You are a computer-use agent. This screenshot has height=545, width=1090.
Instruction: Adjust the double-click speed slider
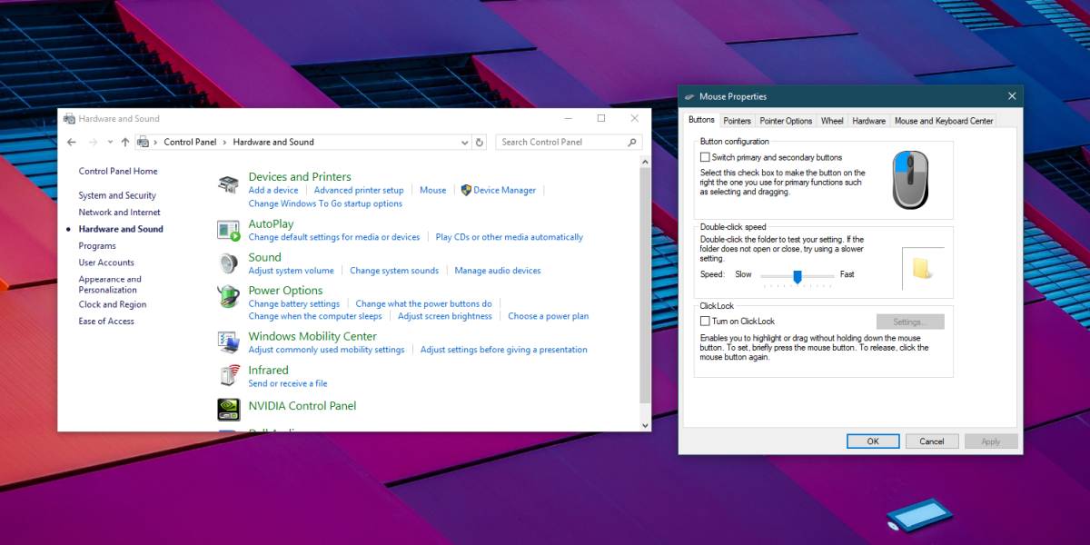[x=798, y=277]
